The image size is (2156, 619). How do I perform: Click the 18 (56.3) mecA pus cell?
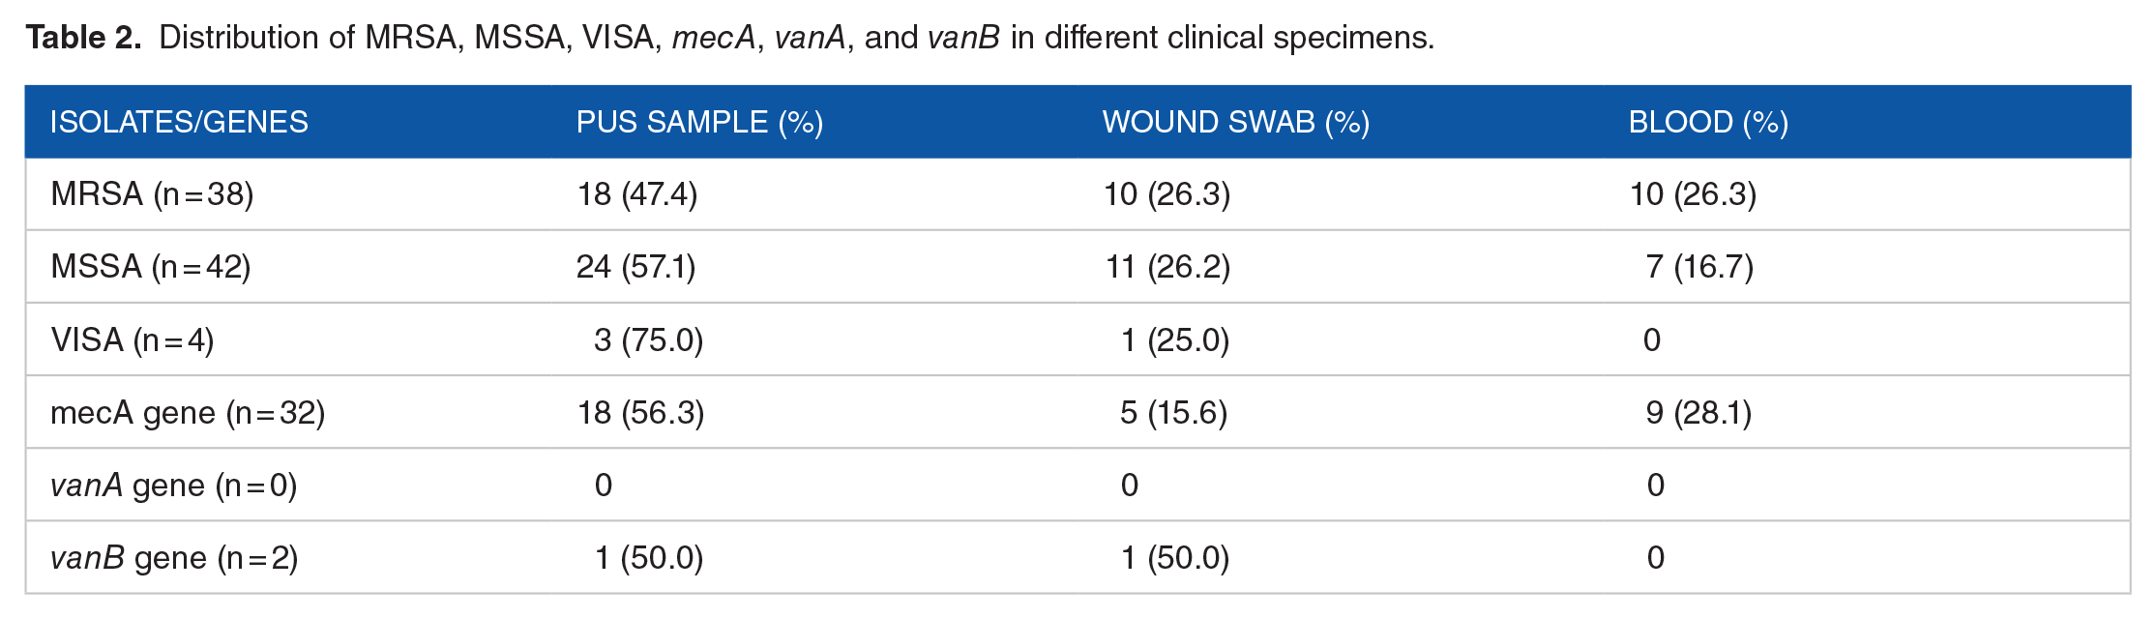click(x=640, y=413)
